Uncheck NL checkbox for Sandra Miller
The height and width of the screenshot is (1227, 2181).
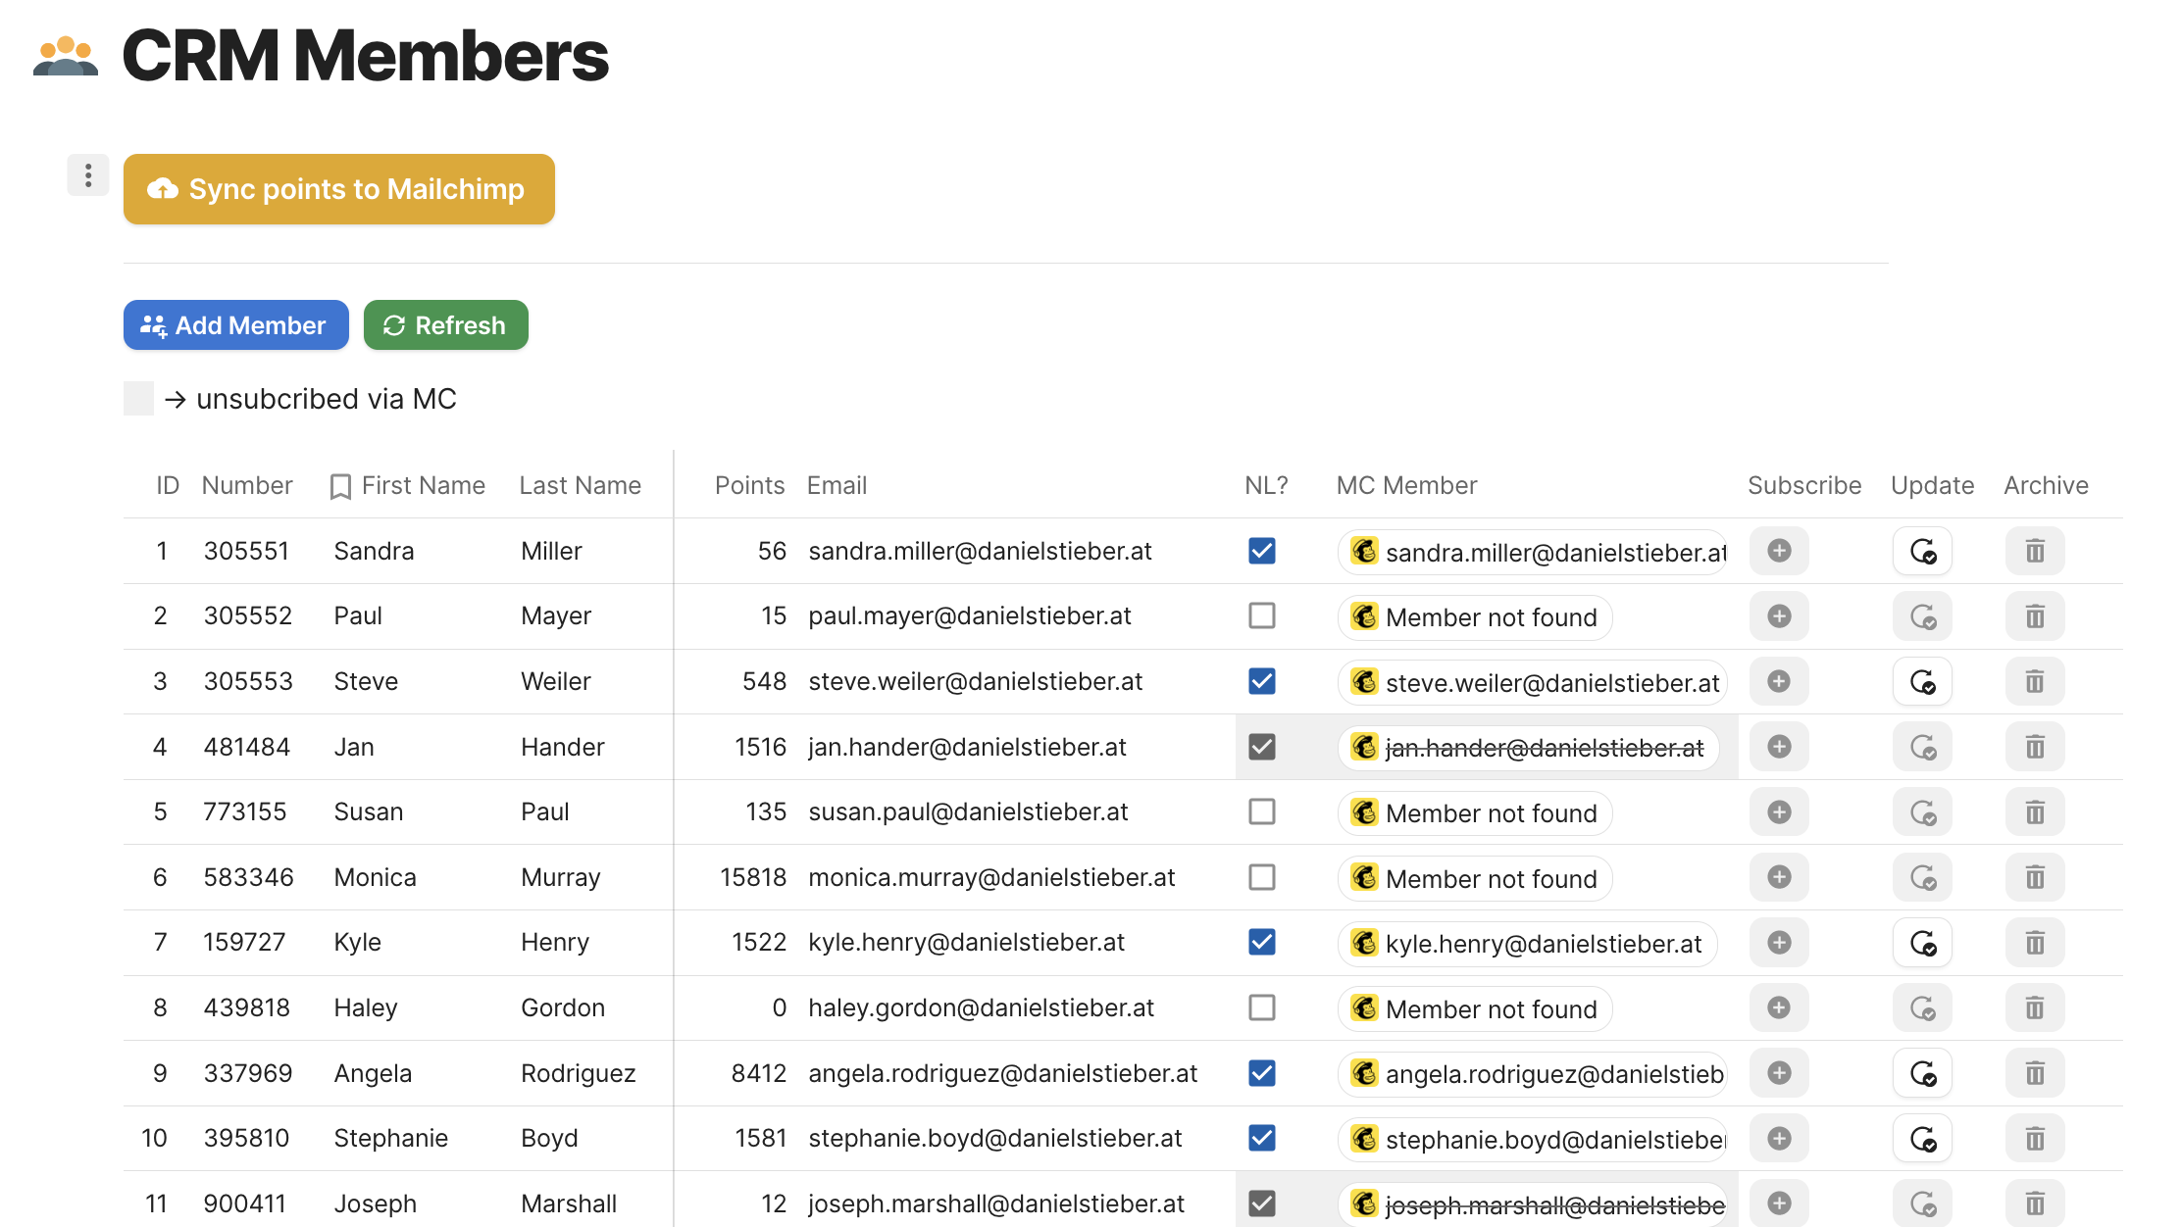(1262, 551)
